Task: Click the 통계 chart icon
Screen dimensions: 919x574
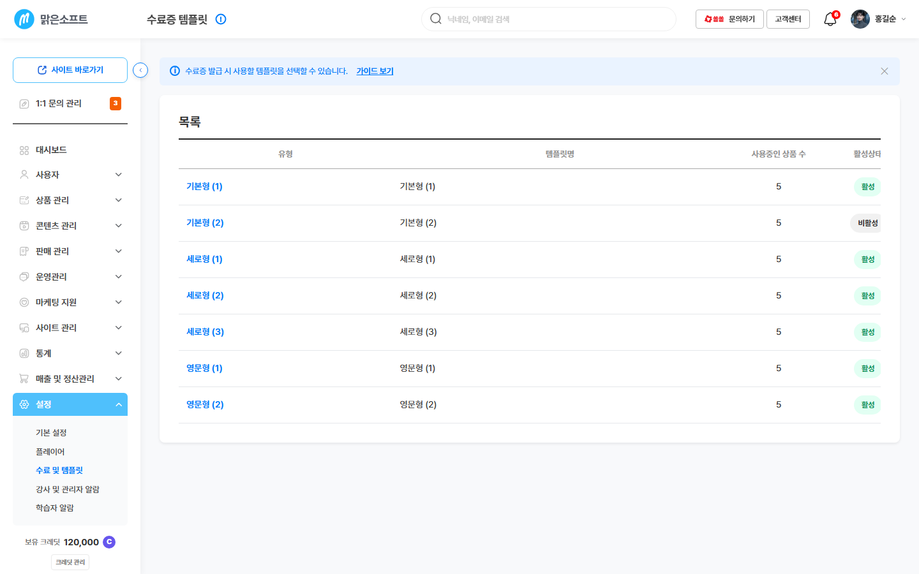Action: tap(24, 353)
